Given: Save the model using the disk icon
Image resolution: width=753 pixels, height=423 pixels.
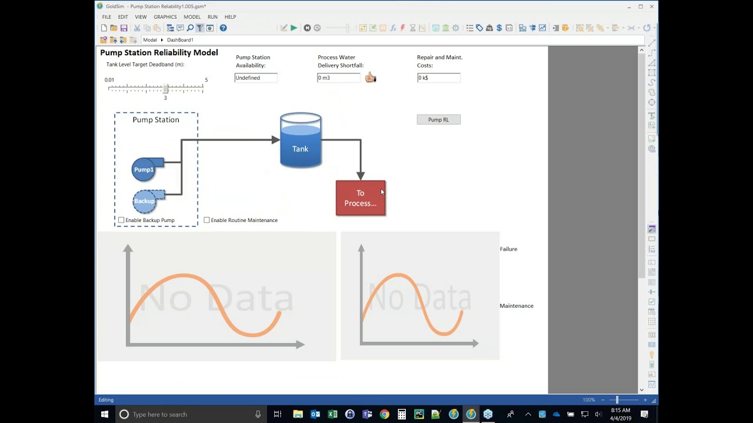Looking at the screenshot, I should 124,28.
